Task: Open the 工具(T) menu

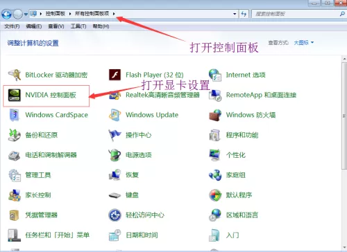Action: tap(78, 26)
